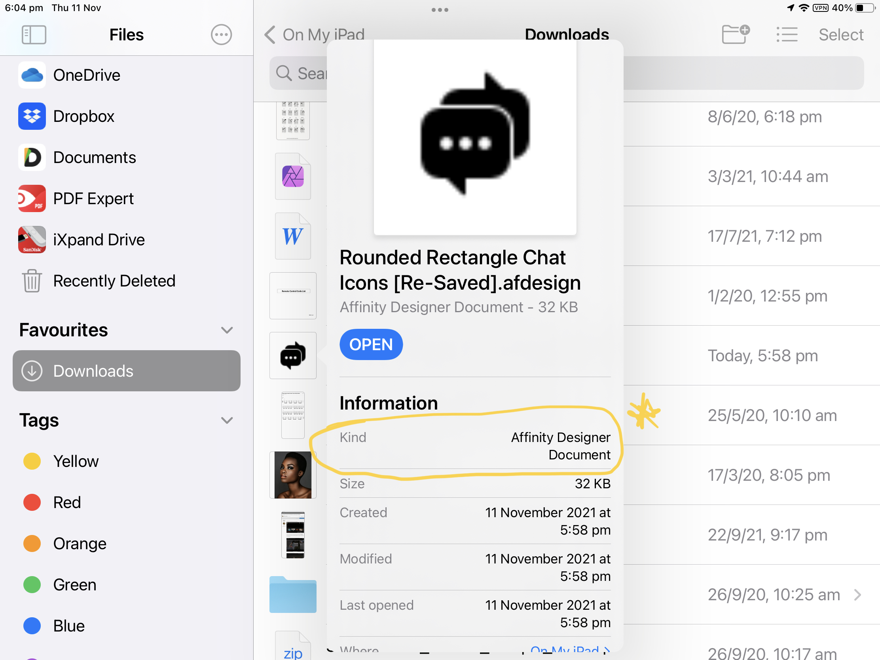Toggle the sidebar panel icon

pos(34,34)
